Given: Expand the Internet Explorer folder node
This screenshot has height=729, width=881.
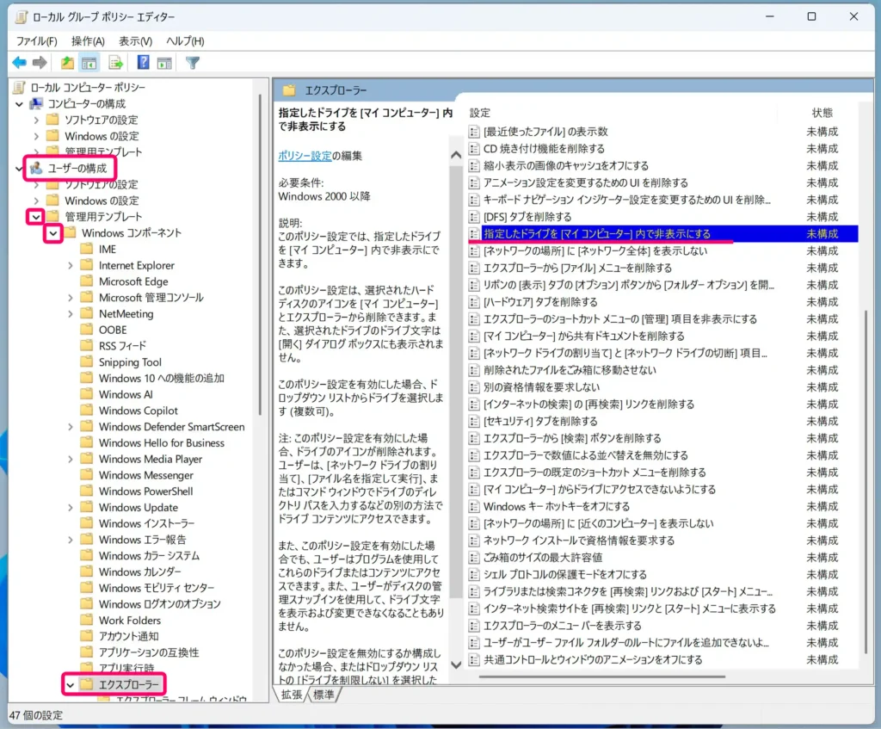Looking at the screenshot, I should click(x=71, y=266).
